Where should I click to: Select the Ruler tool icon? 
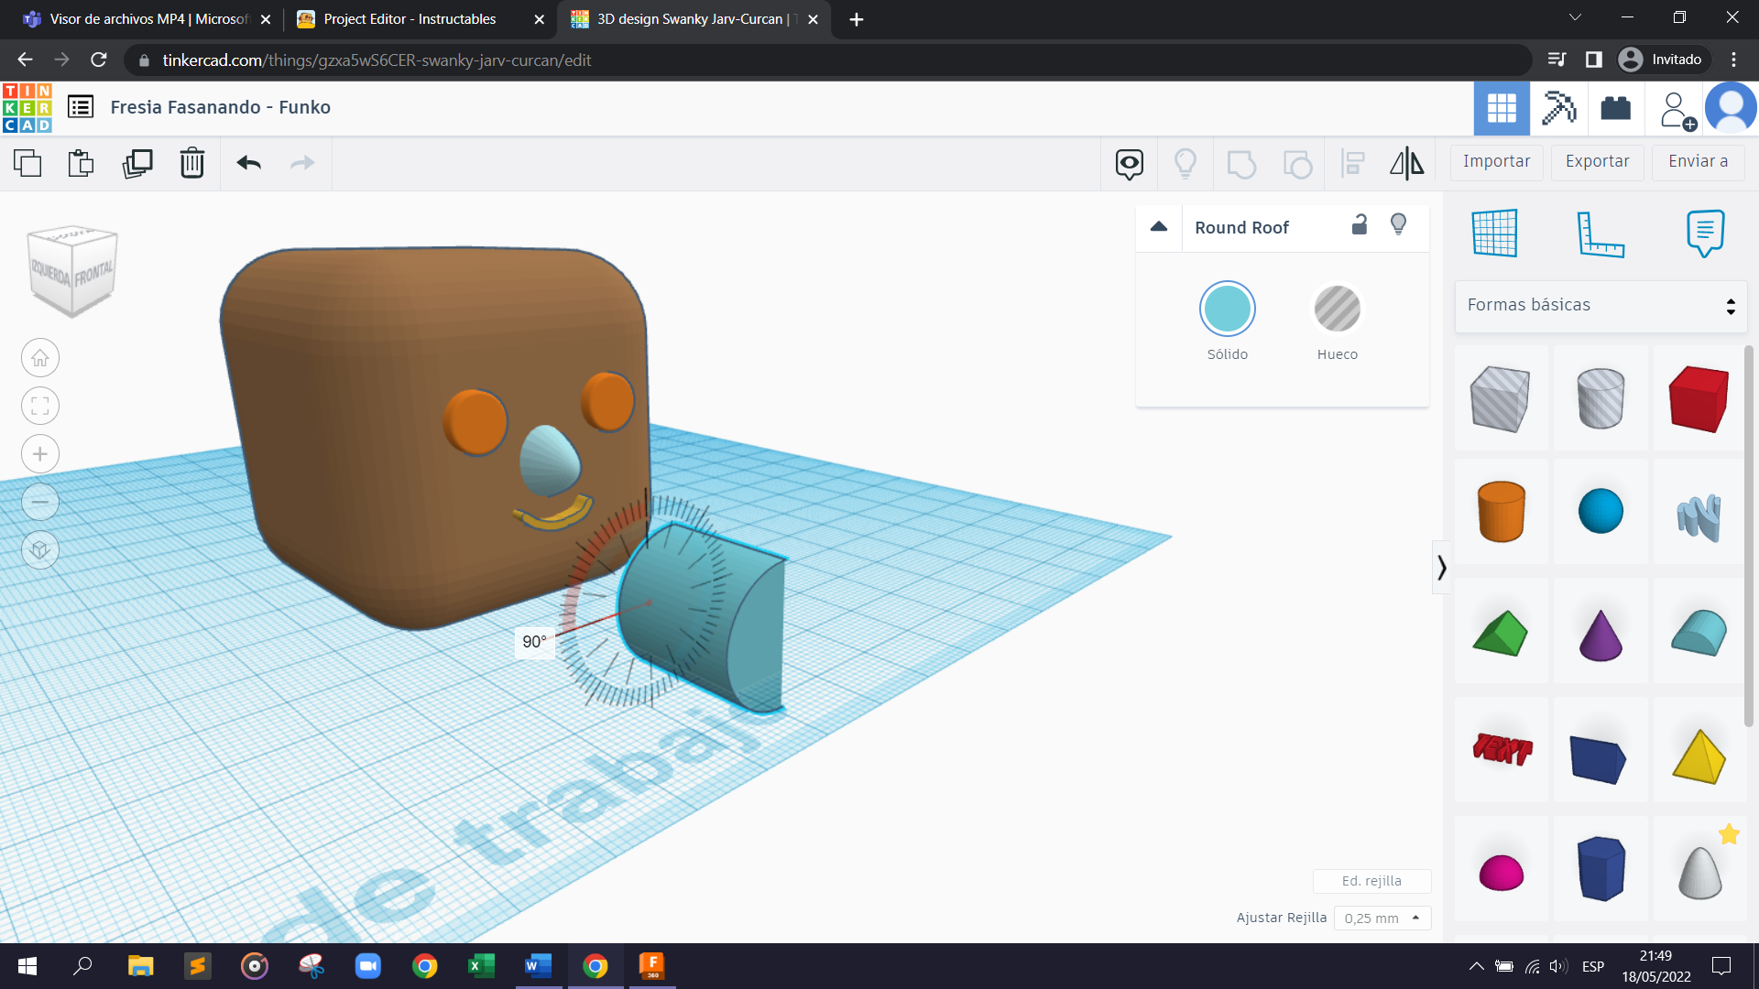point(1600,234)
